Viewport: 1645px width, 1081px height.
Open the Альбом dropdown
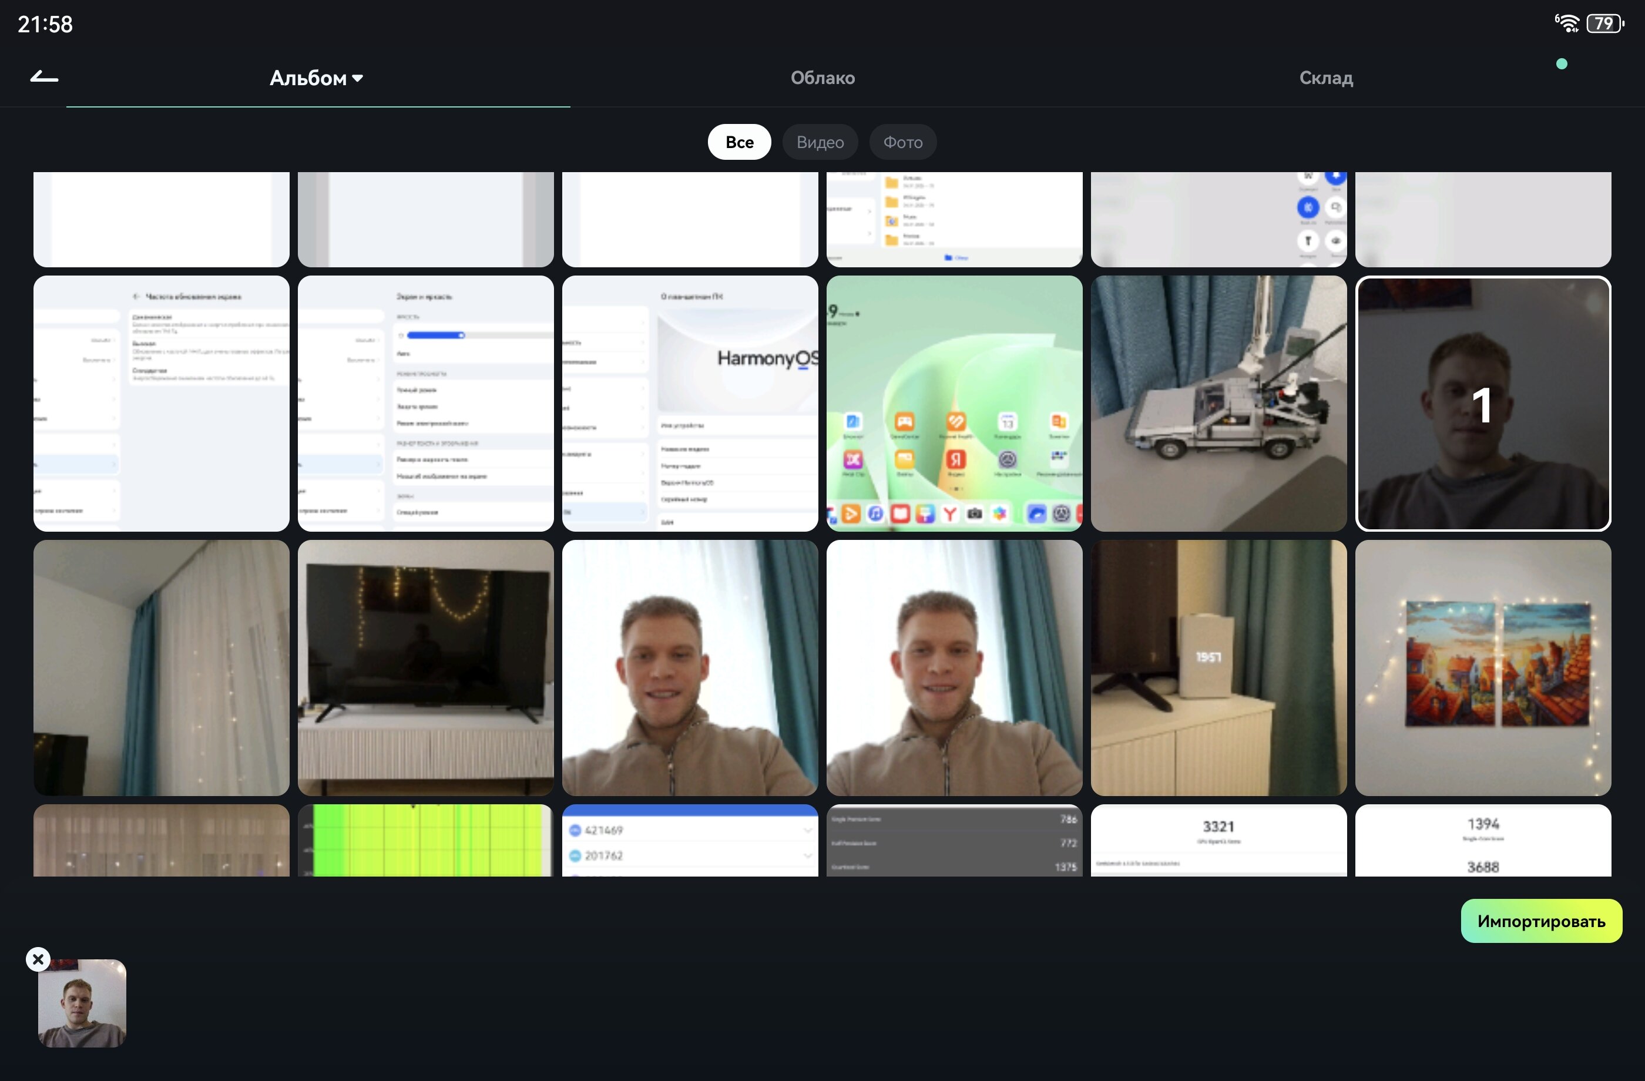(x=317, y=78)
